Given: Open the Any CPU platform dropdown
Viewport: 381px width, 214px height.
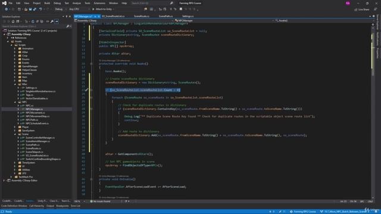Looking at the screenshot, I should pyautogui.click(x=79, y=10).
